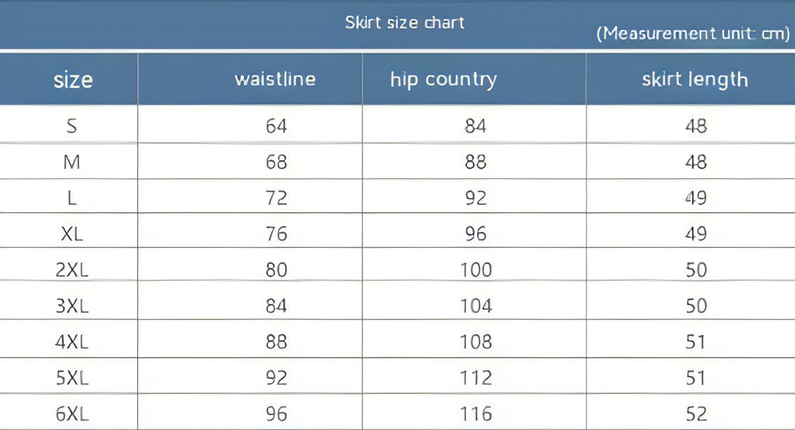
Task: Click the S size row label
Action: (x=72, y=126)
